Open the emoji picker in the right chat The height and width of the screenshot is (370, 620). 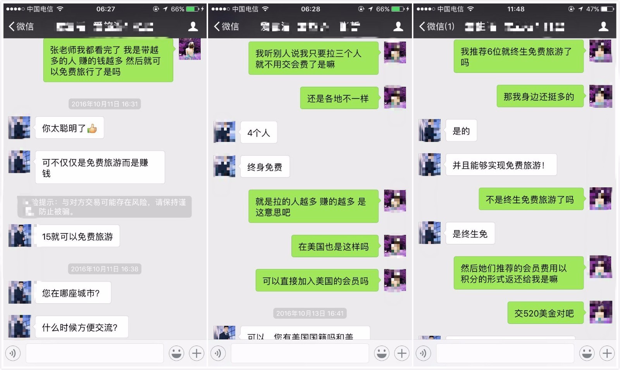587,353
